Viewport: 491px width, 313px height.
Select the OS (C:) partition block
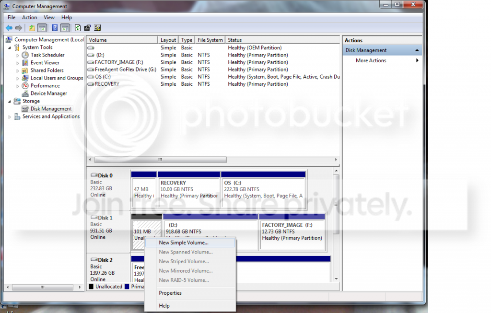(x=263, y=189)
